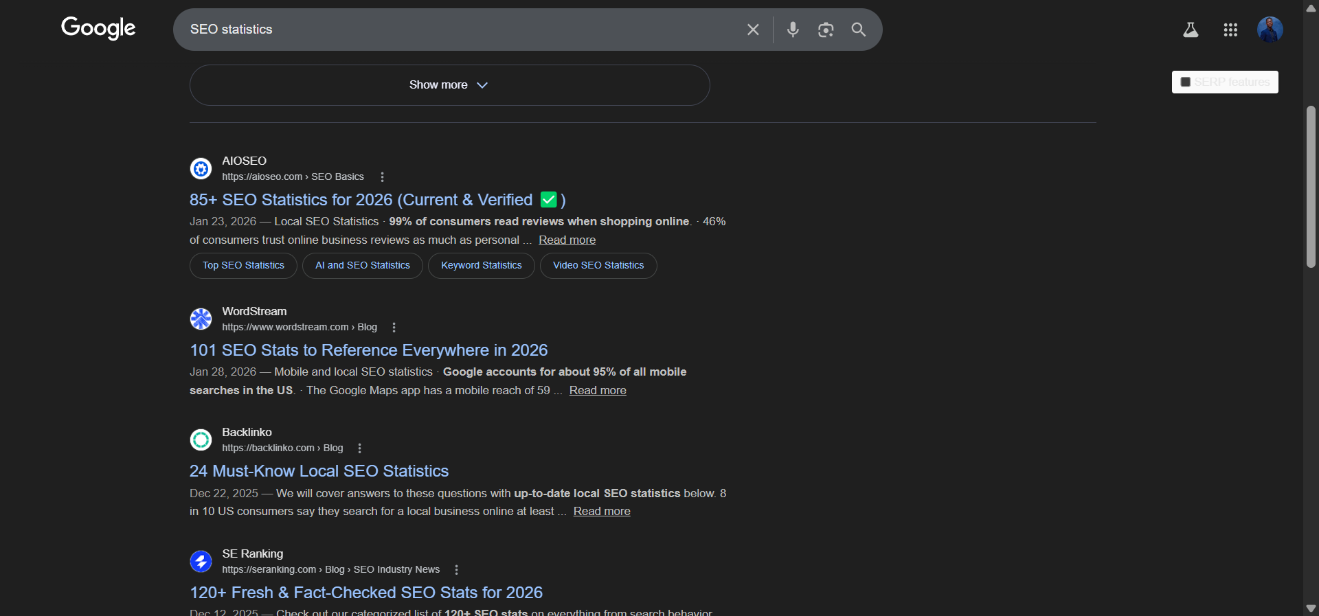This screenshot has height=616, width=1319.
Task: Open Search Labs flask icon
Action: click(x=1191, y=30)
